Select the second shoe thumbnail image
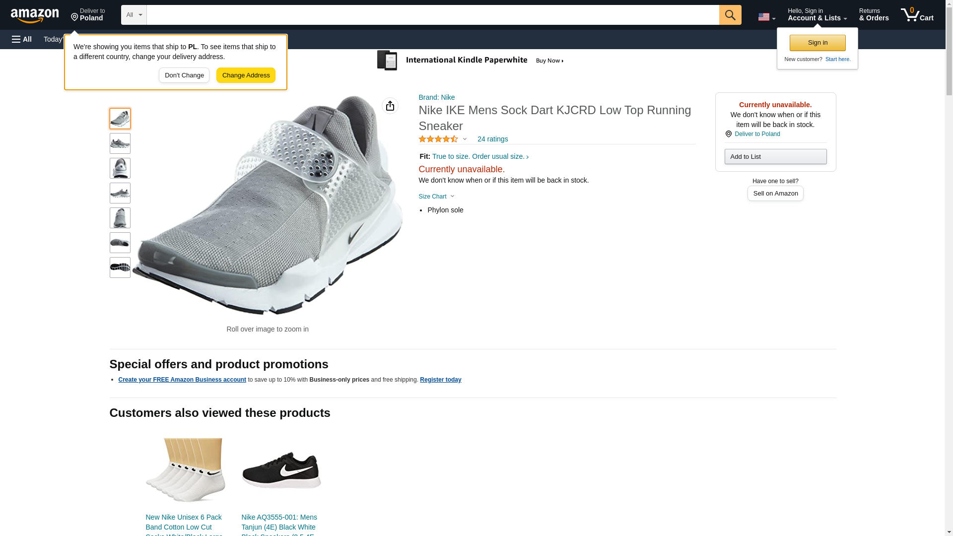 [120, 143]
